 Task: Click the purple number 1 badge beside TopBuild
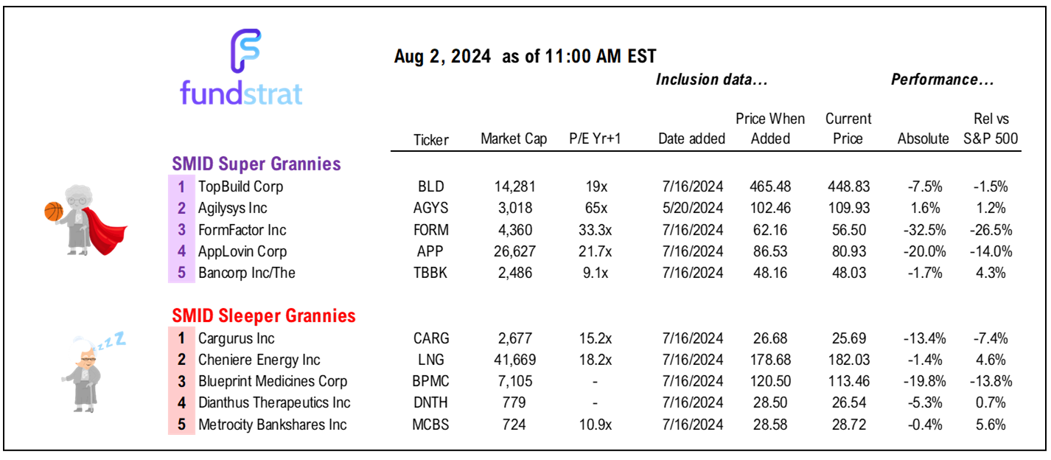click(181, 187)
